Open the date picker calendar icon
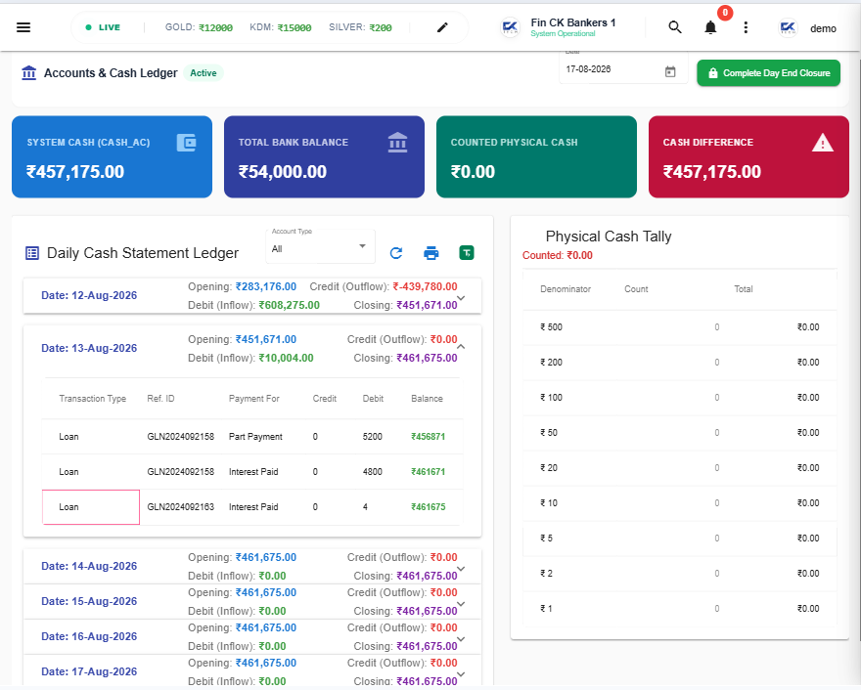861x690 pixels. [x=670, y=71]
